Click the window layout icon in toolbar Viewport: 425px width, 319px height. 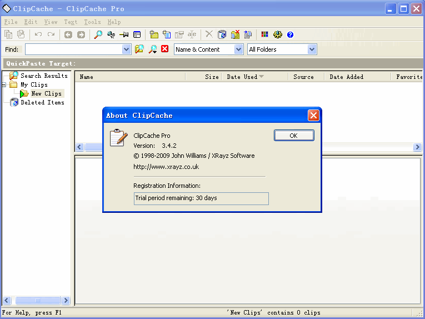point(137,34)
